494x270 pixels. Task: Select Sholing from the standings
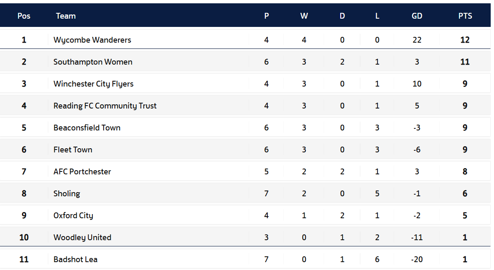67,194
